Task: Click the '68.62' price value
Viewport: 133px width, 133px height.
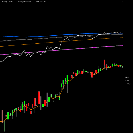Action: tap(127, 77)
